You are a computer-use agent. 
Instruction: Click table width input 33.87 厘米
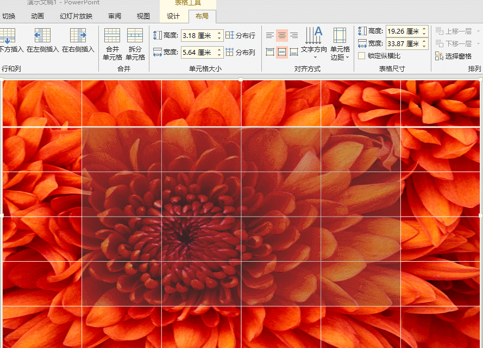[403, 43]
